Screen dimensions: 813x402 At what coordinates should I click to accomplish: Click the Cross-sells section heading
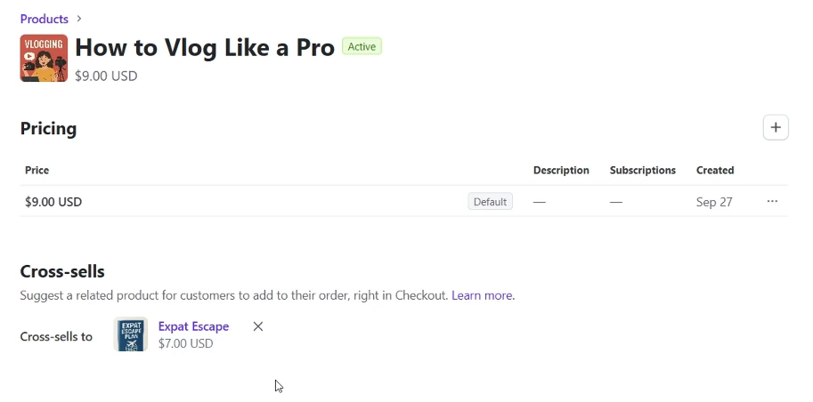click(x=62, y=271)
